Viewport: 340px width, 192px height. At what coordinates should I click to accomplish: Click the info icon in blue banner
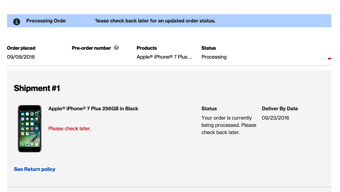coord(17,21)
